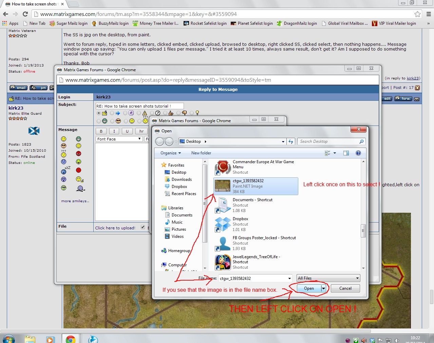Select the hash symbol post-icon radio
The width and height of the screenshot is (434, 343).
coord(125,113)
